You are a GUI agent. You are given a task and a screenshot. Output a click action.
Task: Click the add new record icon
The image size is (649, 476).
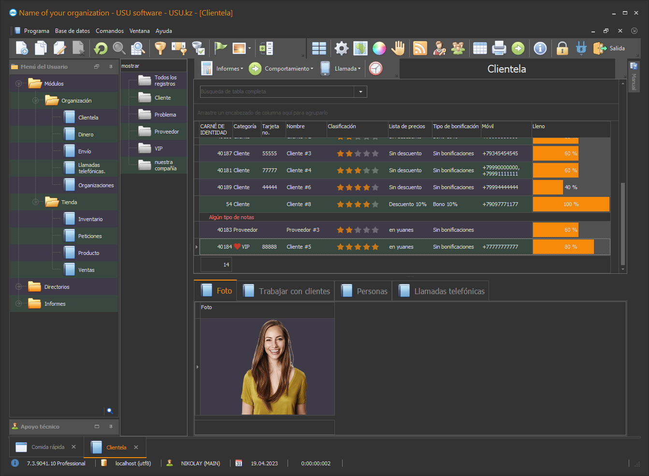coord(22,48)
